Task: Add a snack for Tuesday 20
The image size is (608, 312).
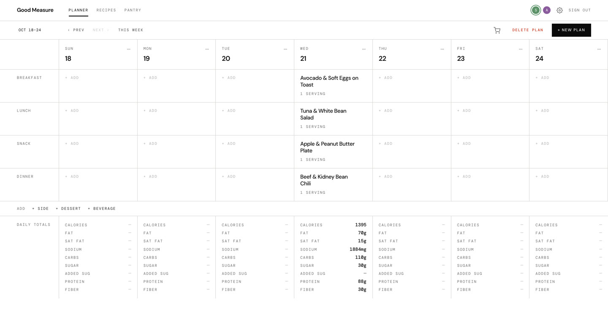Action: 229,144
